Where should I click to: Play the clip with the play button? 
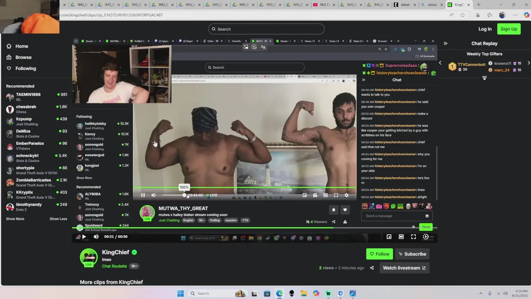(84, 237)
